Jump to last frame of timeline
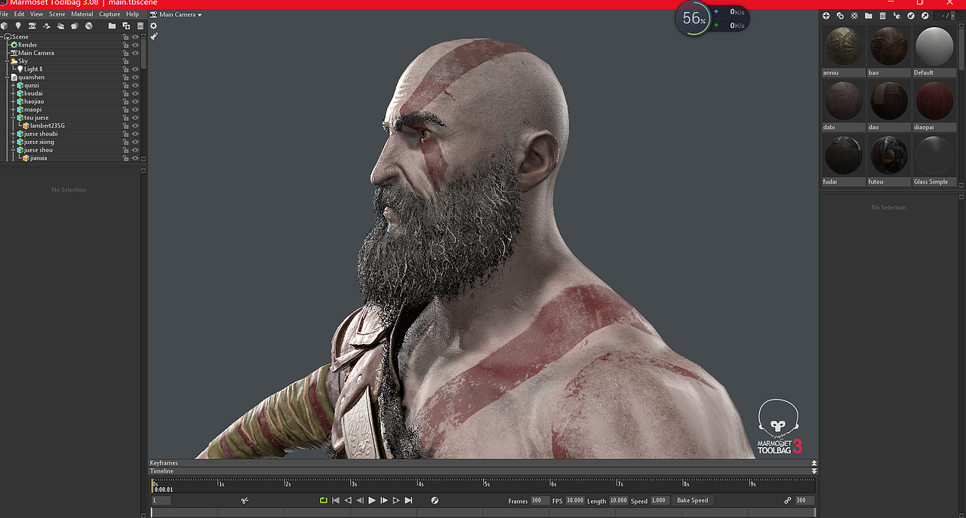Image resolution: width=966 pixels, height=518 pixels. click(x=408, y=501)
